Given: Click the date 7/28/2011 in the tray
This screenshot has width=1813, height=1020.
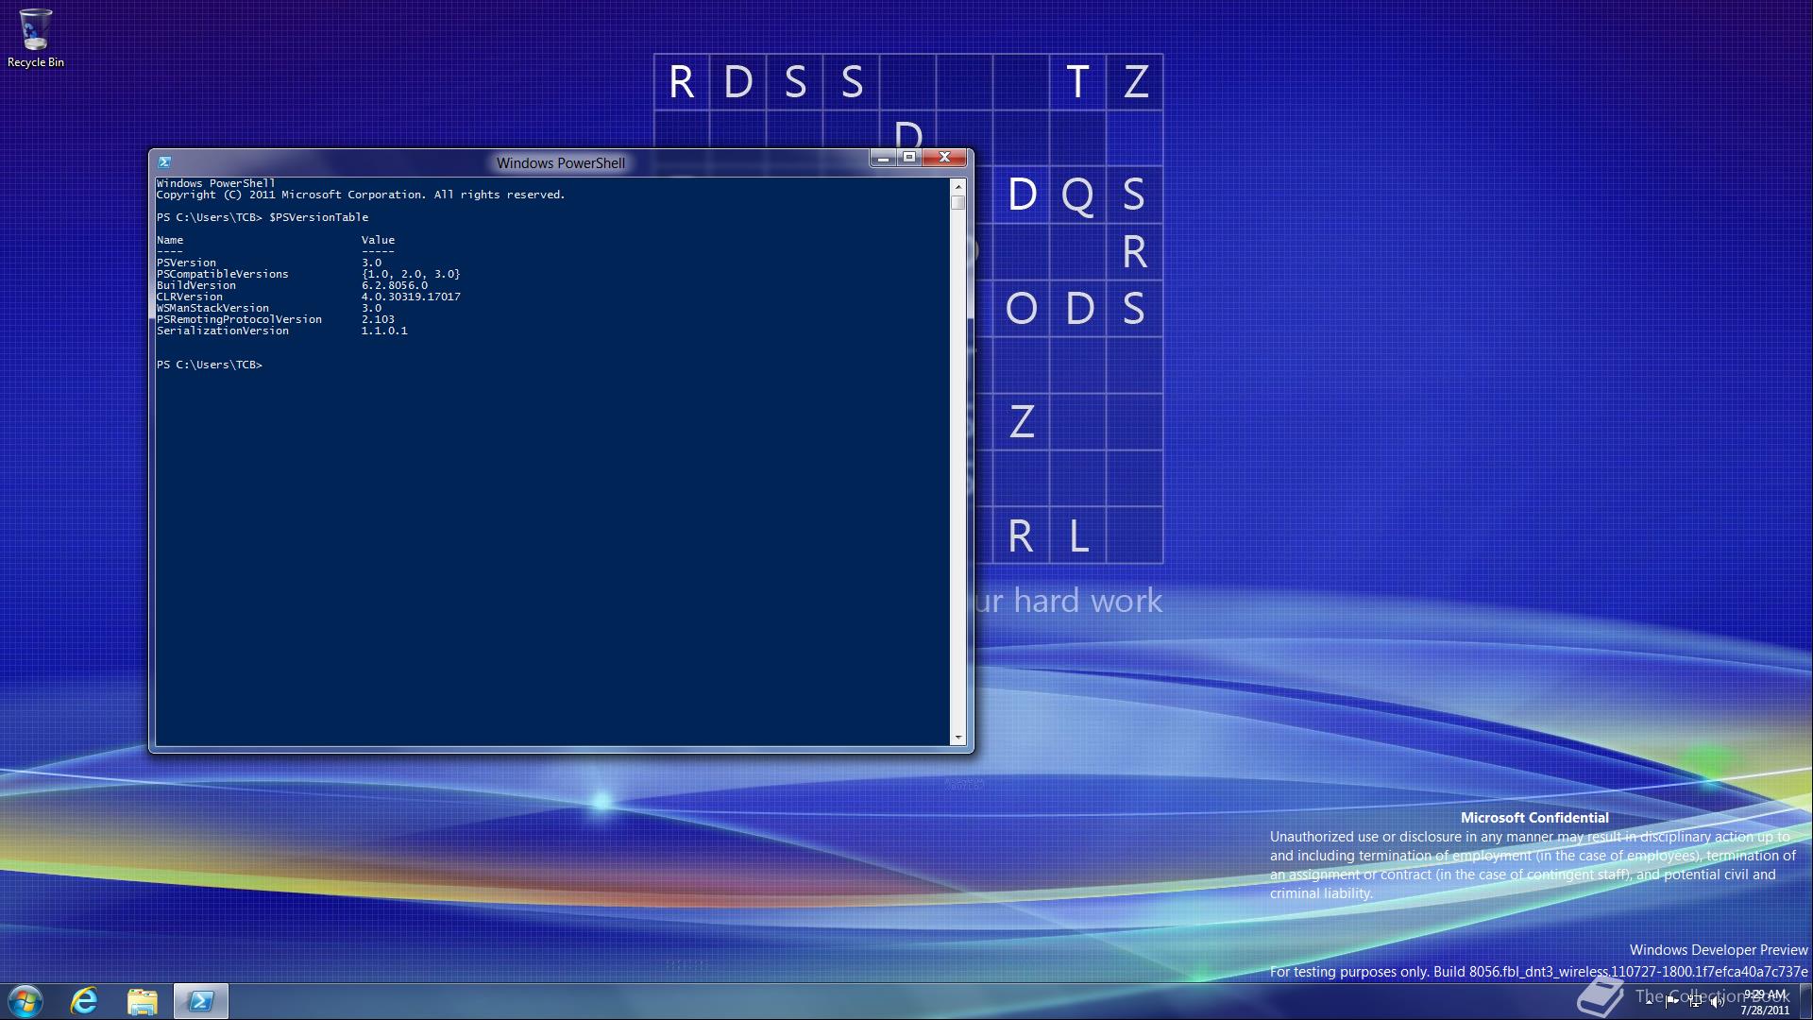Looking at the screenshot, I should 1764,1009.
